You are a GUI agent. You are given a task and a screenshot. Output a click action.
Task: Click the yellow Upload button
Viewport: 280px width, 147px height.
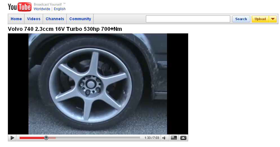260,19
